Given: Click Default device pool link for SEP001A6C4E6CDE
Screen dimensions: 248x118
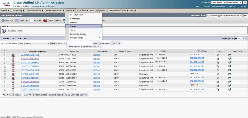Looking at the screenshot, I should click(97, 74).
